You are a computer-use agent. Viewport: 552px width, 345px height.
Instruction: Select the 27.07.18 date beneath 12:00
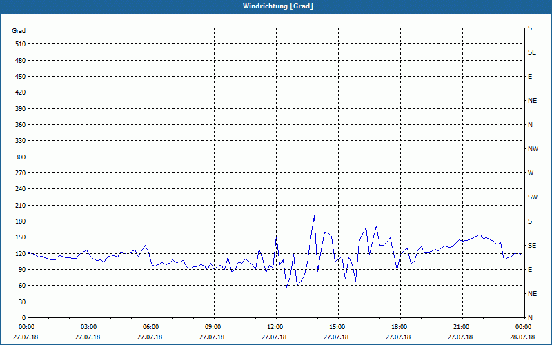[x=274, y=337]
